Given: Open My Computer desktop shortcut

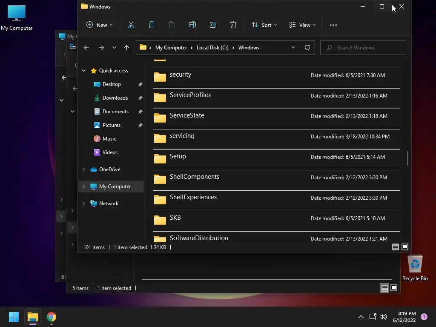Looking at the screenshot, I should click(17, 17).
